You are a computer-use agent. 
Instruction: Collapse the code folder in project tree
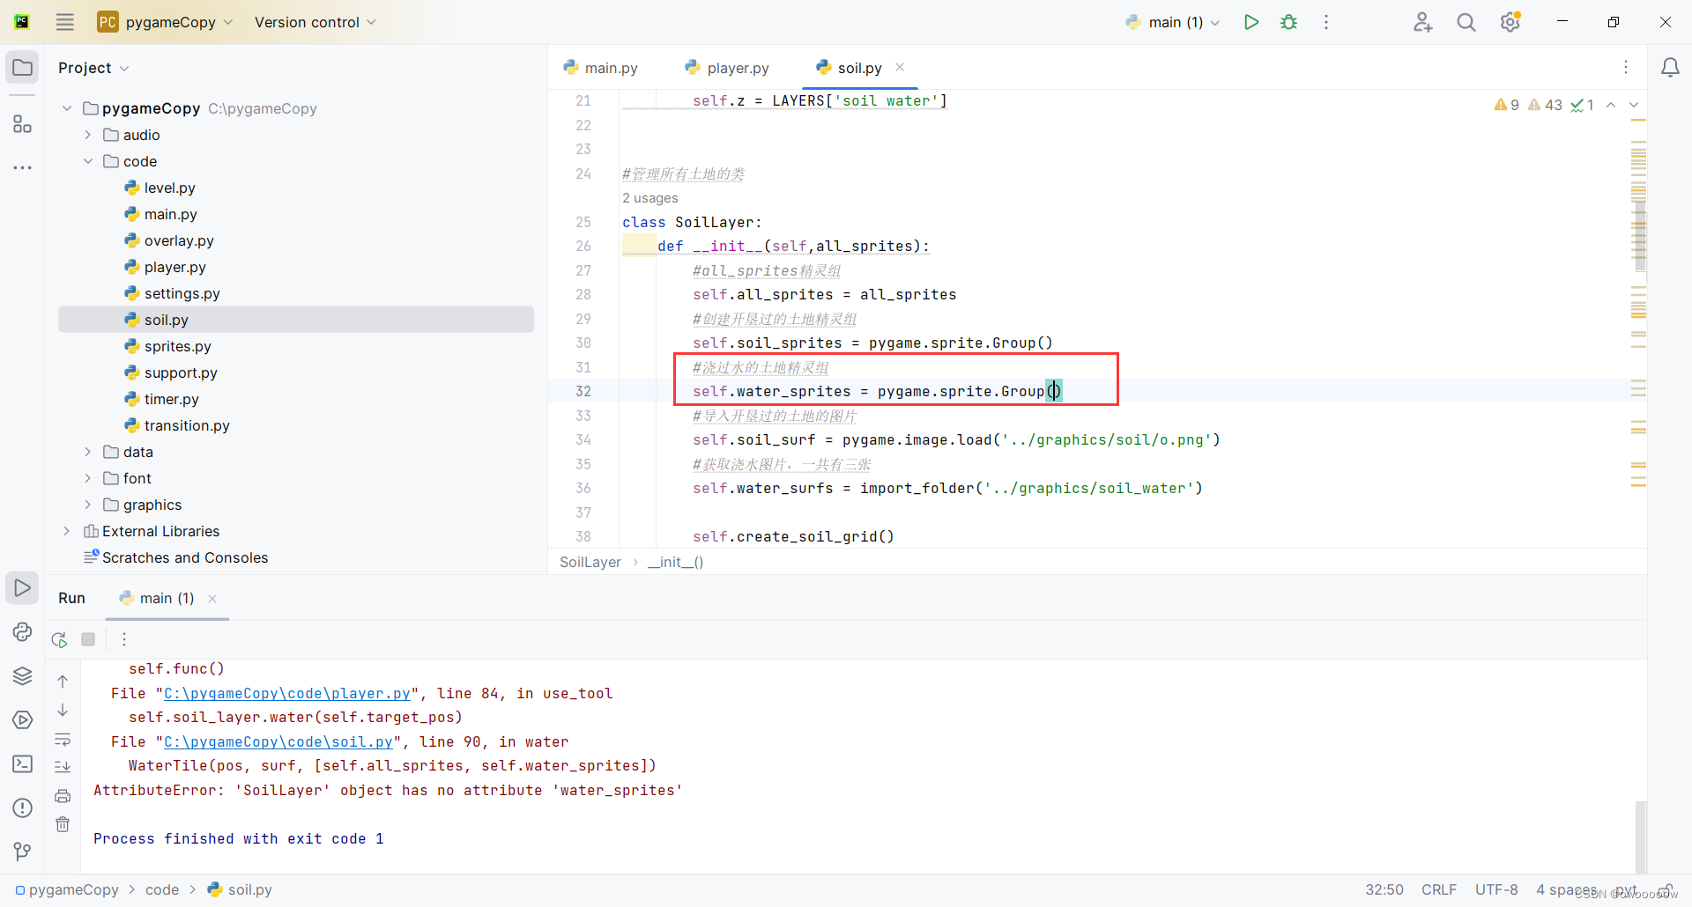pos(87,161)
